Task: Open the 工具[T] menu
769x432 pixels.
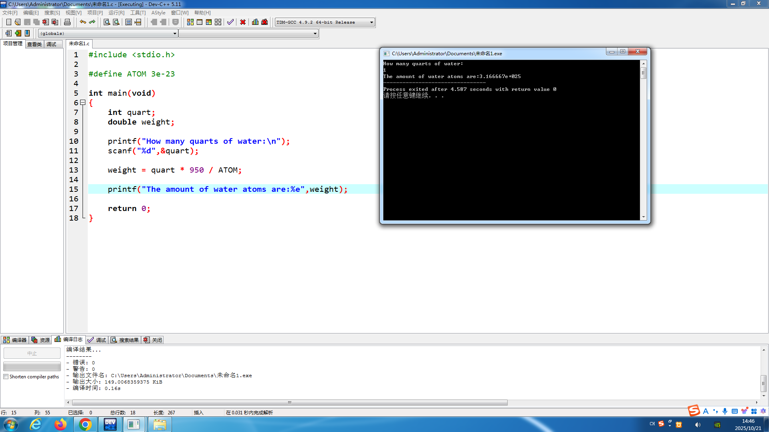Action: [x=138, y=13]
